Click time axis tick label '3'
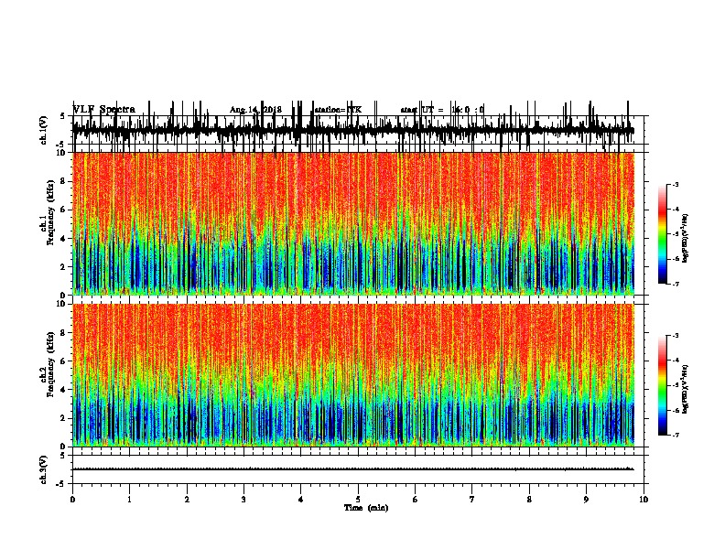 (243, 500)
